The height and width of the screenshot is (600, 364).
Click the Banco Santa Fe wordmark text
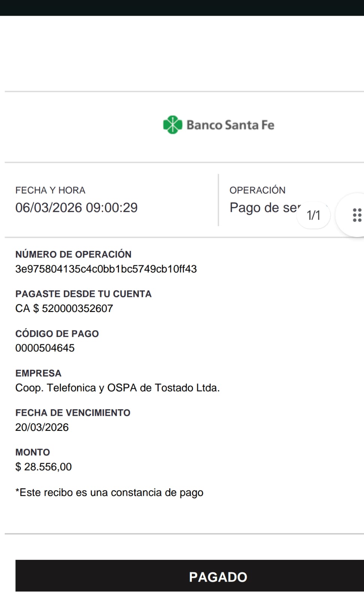230,125
